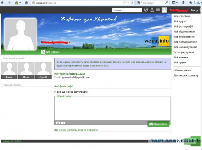Viewport: 202px width, 150px height.
Task: Open Мої фотографії in the side menu
Action: 183,26
